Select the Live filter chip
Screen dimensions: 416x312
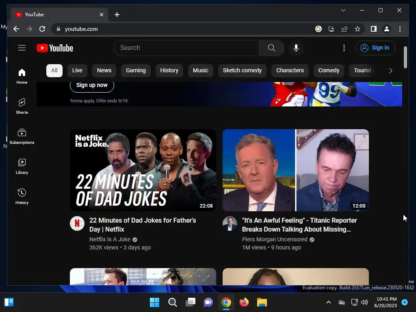point(77,71)
